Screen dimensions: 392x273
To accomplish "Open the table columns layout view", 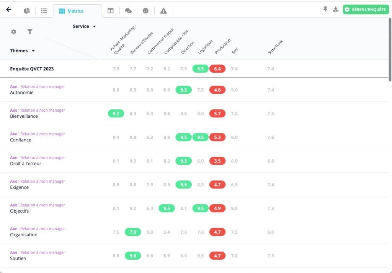I will point(111,11).
